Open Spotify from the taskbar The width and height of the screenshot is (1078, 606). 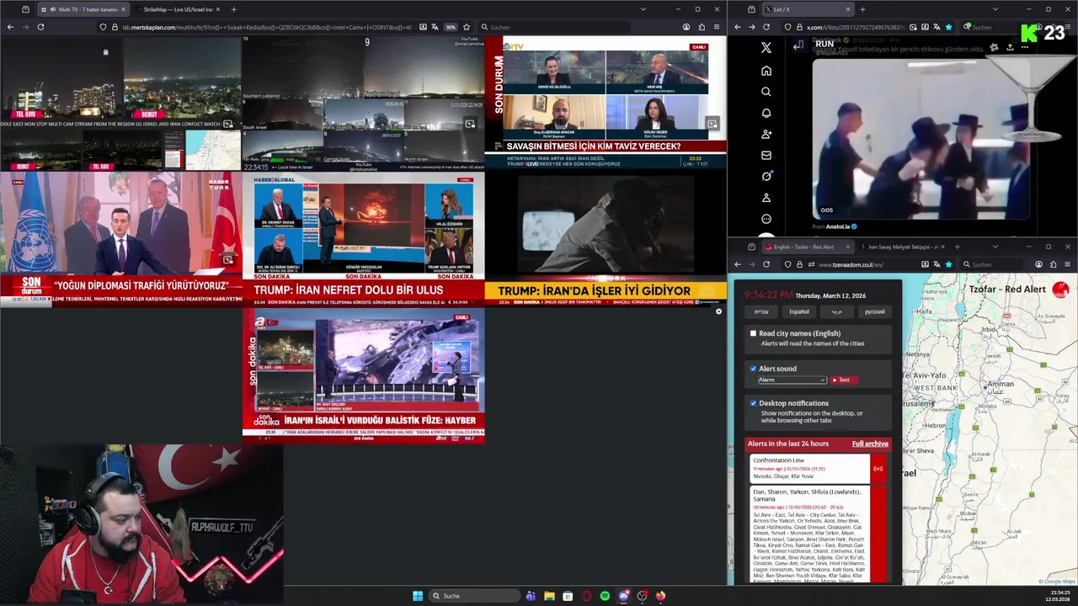pos(605,596)
